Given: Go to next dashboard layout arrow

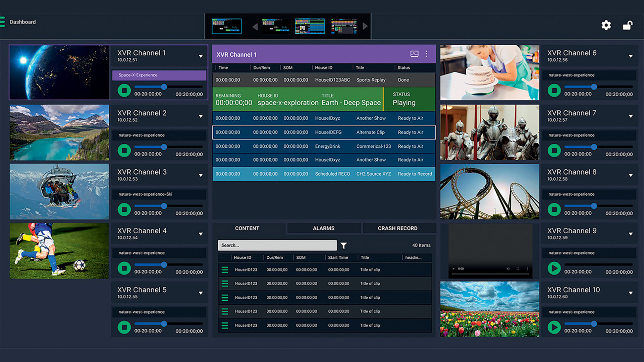Looking at the screenshot, I should click(365, 26).
